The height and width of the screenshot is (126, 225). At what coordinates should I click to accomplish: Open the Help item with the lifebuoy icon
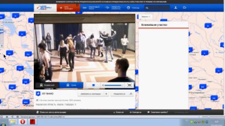coord(133,8)
